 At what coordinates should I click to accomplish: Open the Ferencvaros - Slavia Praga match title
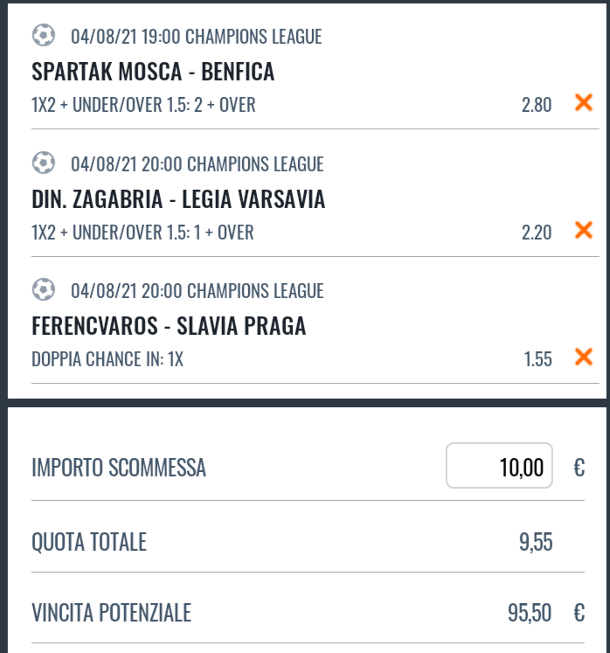169,326
